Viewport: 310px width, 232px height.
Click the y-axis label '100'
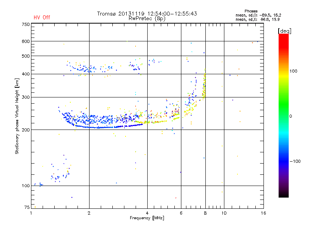click(x=26, y=186)
